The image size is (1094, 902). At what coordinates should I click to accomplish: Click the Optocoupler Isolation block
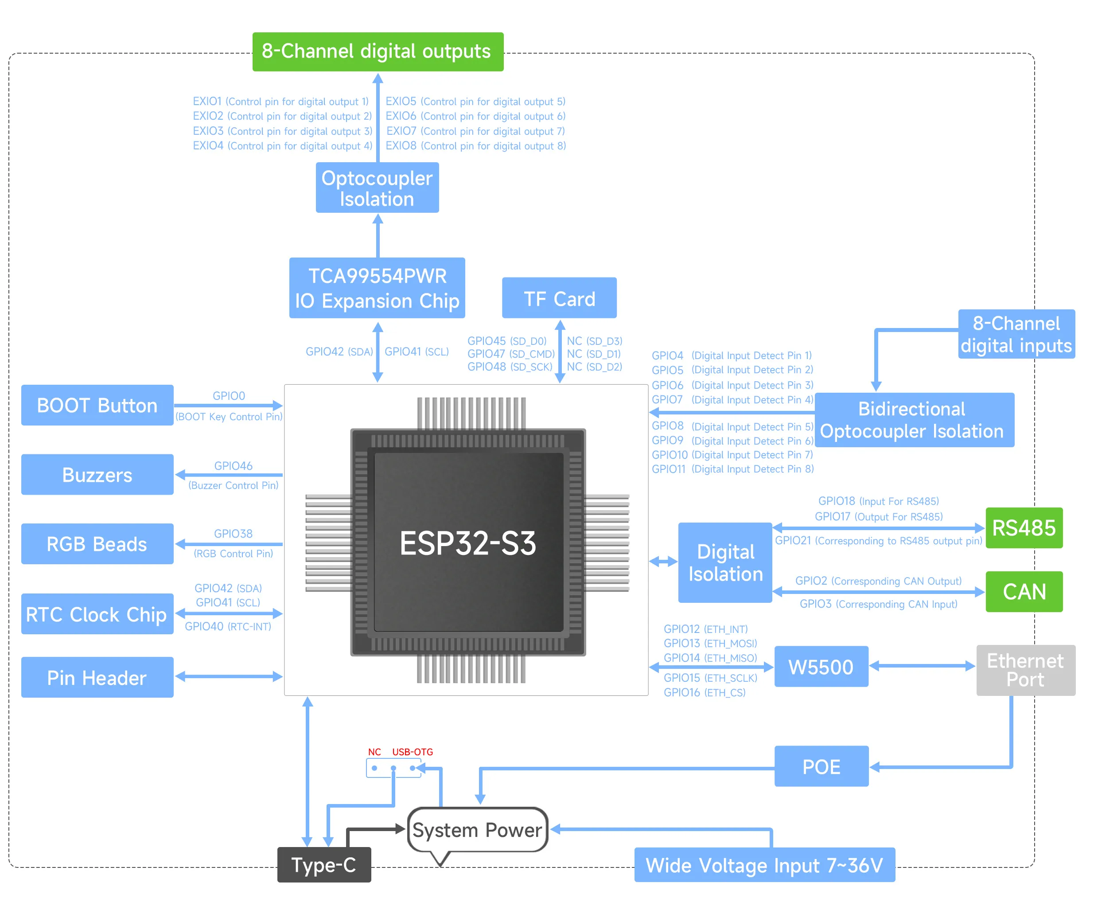[377, 187]
